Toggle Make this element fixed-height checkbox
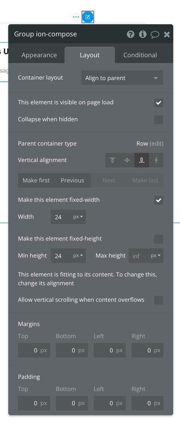180x423 pixels. pyautogui.click(x=159, y=239)
